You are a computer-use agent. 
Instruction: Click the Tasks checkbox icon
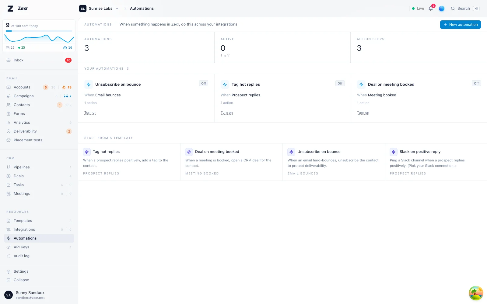pyautogui.click(x=9, y=185)
